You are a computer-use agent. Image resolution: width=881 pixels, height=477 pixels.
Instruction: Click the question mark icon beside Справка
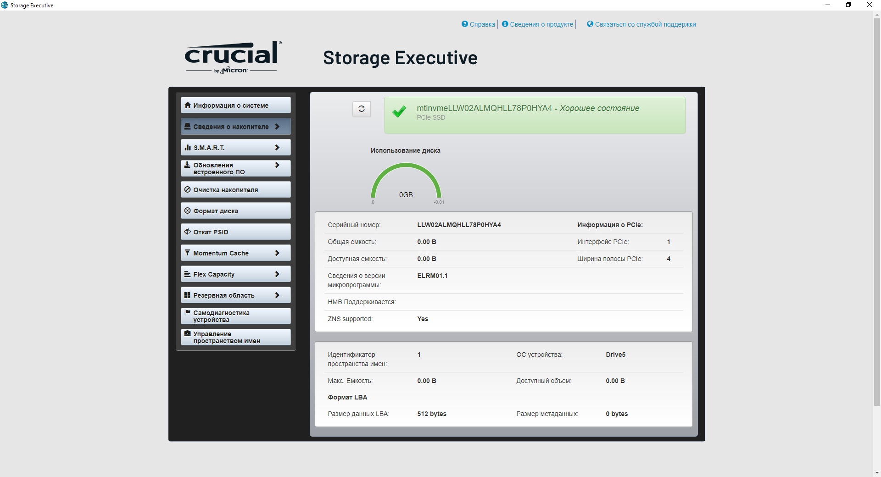pos(465,24)
